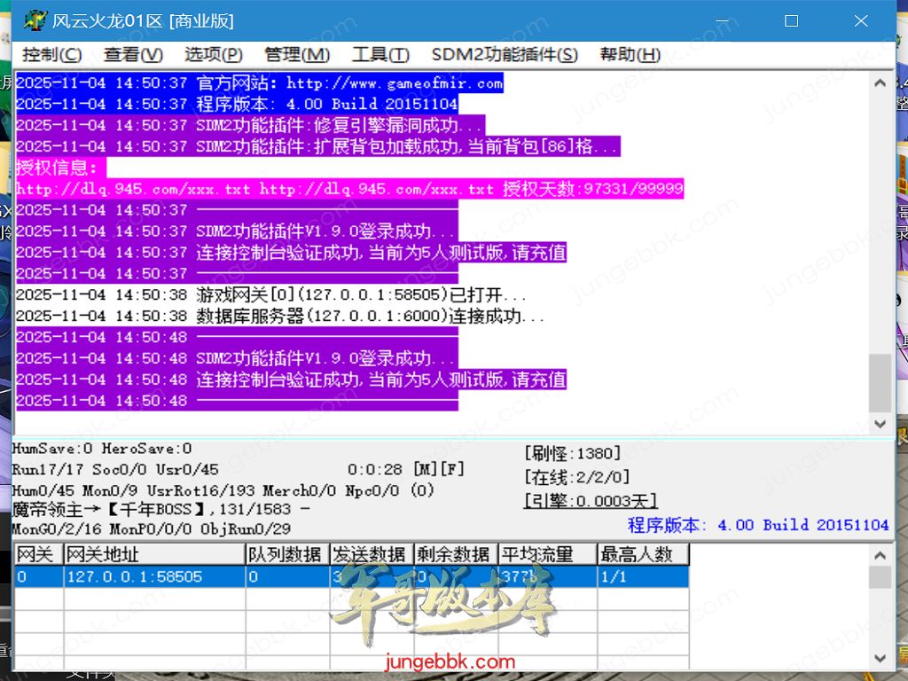
Task: Select the 官方网站 log line
Action: coord(259,83)
